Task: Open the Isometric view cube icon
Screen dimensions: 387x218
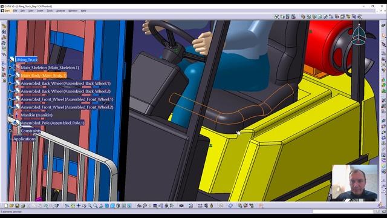Action: pyautogui.click(x=112, y=206)
